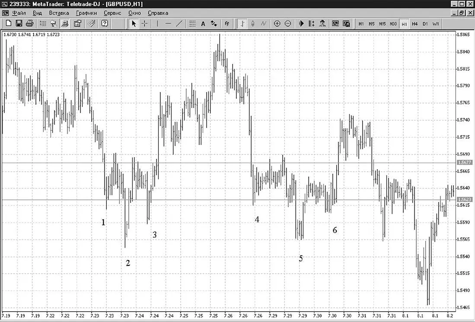Select the trendline drawing tool
Image resolution: width=475 pixels, height=322 pixels.
pos(179,24)
